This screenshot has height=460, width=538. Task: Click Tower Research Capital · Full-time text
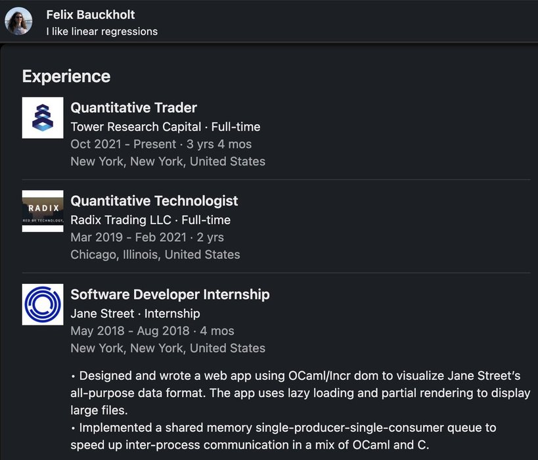(x=166, y=127)
